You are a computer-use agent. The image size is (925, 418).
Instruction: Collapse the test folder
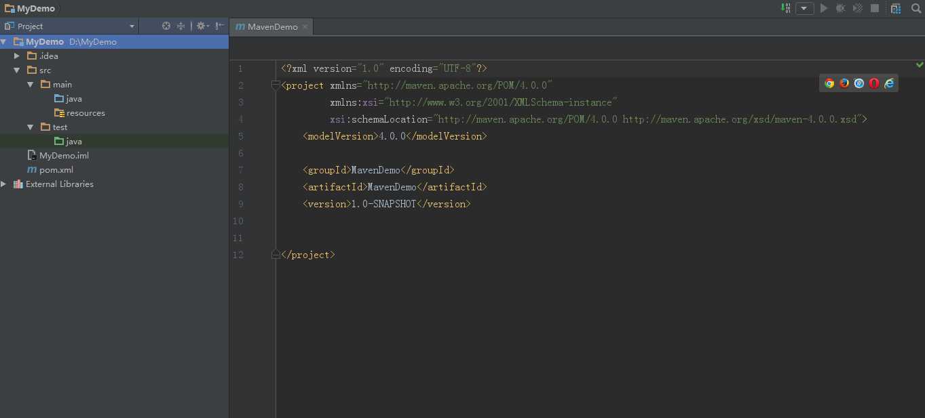coord(31,127)
